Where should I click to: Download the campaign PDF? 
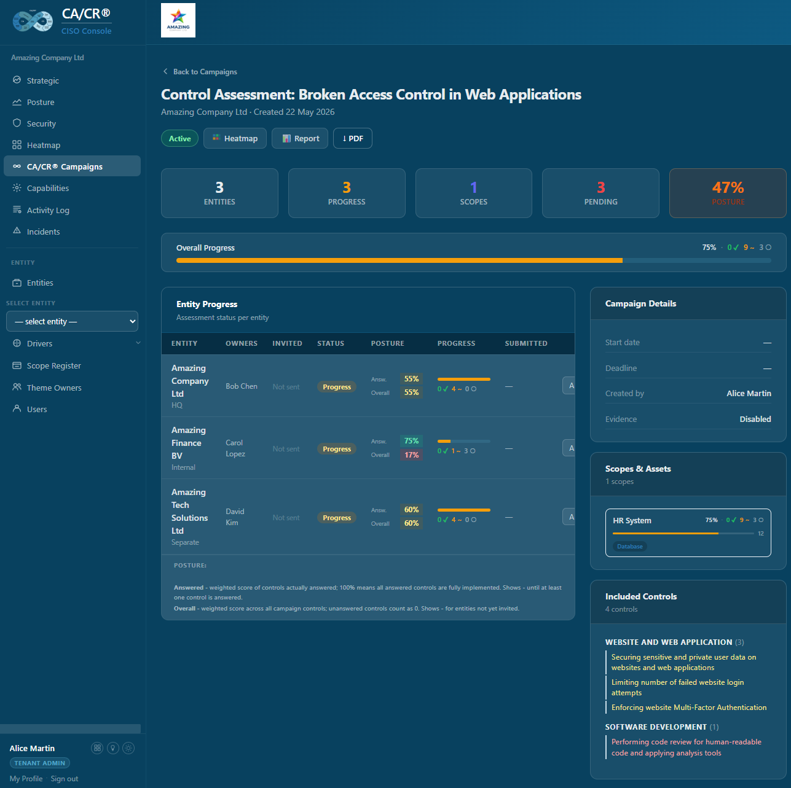click(x=353, y=138)
